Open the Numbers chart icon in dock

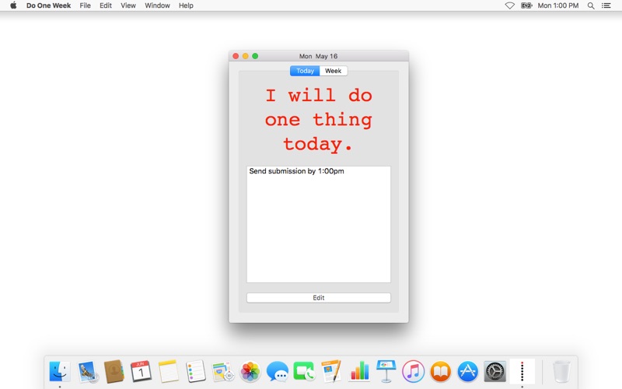[359, 372]
